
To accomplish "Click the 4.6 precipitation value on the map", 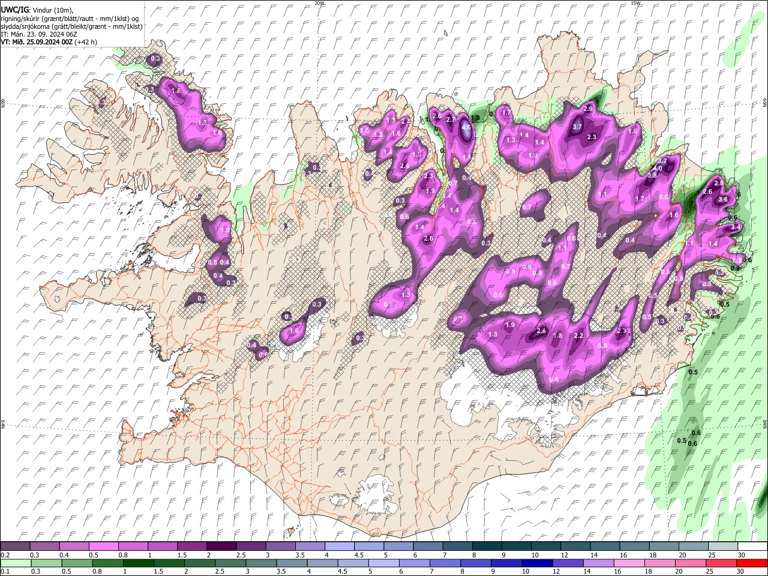I will coord(467,127).
